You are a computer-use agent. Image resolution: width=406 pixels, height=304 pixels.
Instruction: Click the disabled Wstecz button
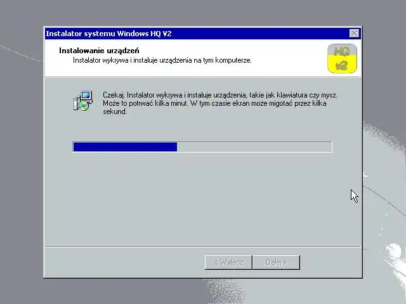tap(228, 262)
